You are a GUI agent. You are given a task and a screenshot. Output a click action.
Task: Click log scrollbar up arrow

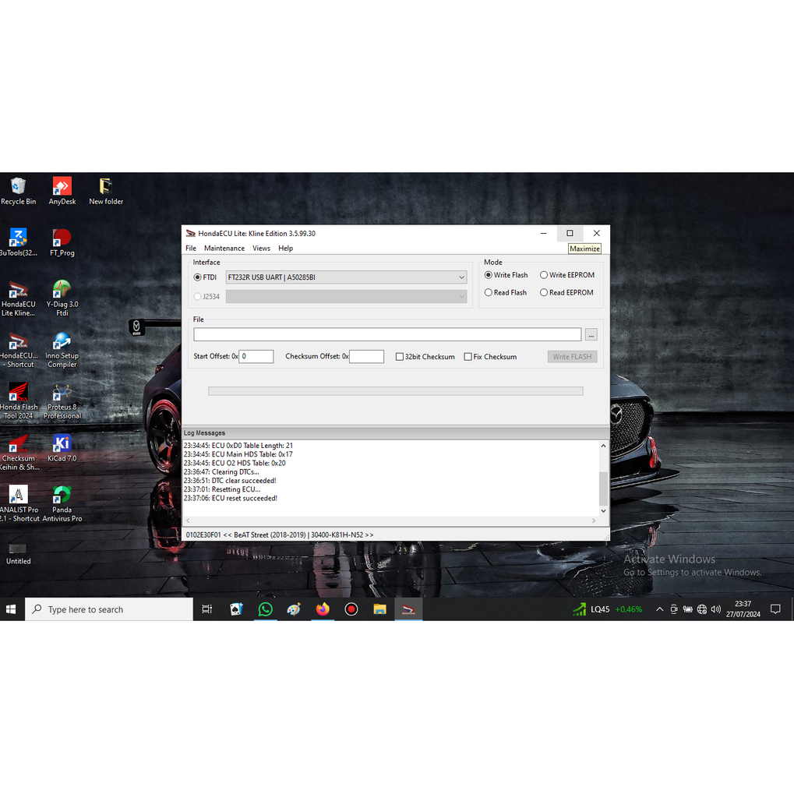pyautogui.click(x=603, y=446)
